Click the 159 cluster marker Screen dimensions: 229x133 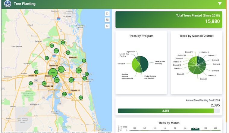(81, 97)
